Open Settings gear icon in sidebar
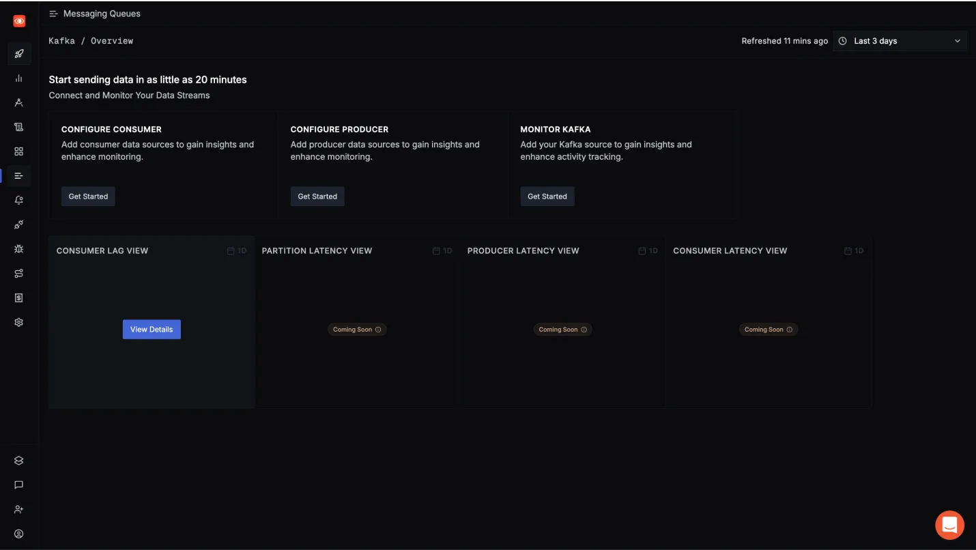 19,322
